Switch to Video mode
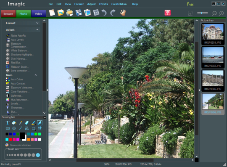 [x=38, y=13]
